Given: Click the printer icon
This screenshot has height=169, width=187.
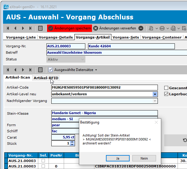Looking at the screenshot, I should click(162, 28).
